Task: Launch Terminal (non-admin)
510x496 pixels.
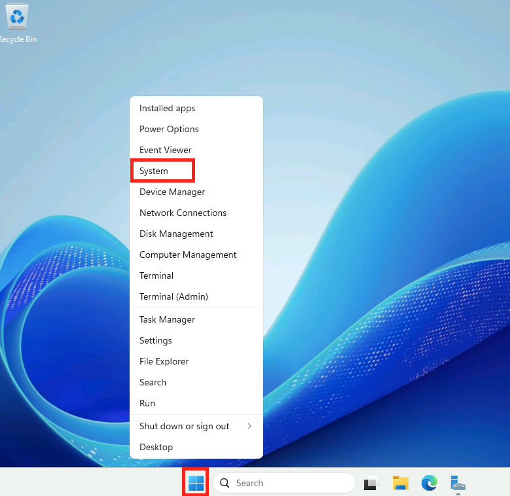Action: pyautogui.click(x=196, y=275)
